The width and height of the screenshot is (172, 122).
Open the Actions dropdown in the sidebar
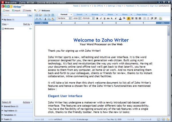[27, 102]
